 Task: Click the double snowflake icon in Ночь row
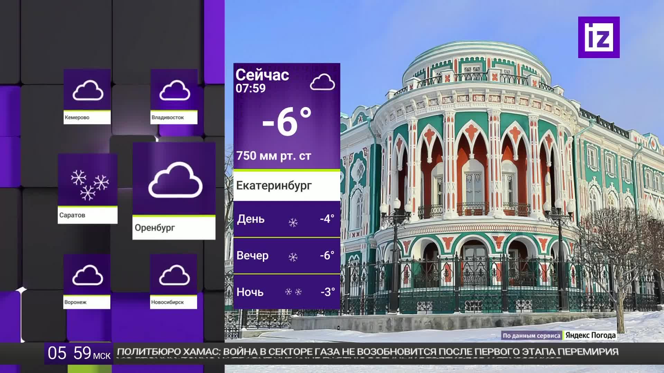[293, 292]
